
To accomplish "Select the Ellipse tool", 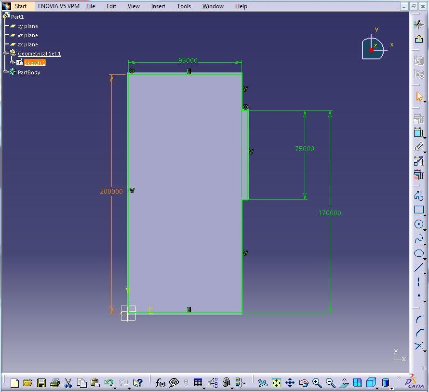I will pyautogui.click(x=418, y=253).
